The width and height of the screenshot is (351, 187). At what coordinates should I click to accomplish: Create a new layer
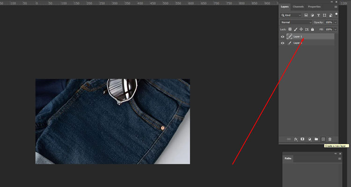tap(323, 139)
